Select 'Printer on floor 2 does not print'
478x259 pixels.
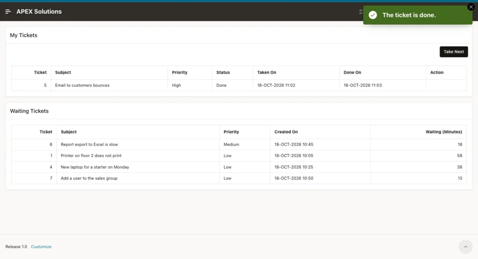pos(91,156)
